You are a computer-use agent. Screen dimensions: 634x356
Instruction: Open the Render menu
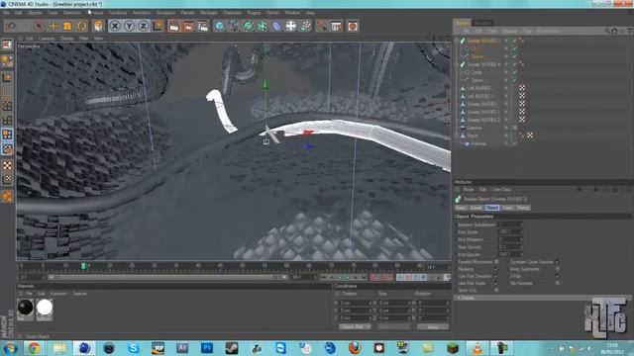[x=187, y=13]
